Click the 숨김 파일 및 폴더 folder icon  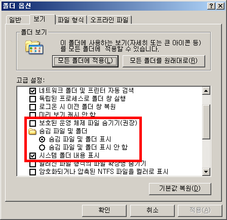click(x=32, y=131)
